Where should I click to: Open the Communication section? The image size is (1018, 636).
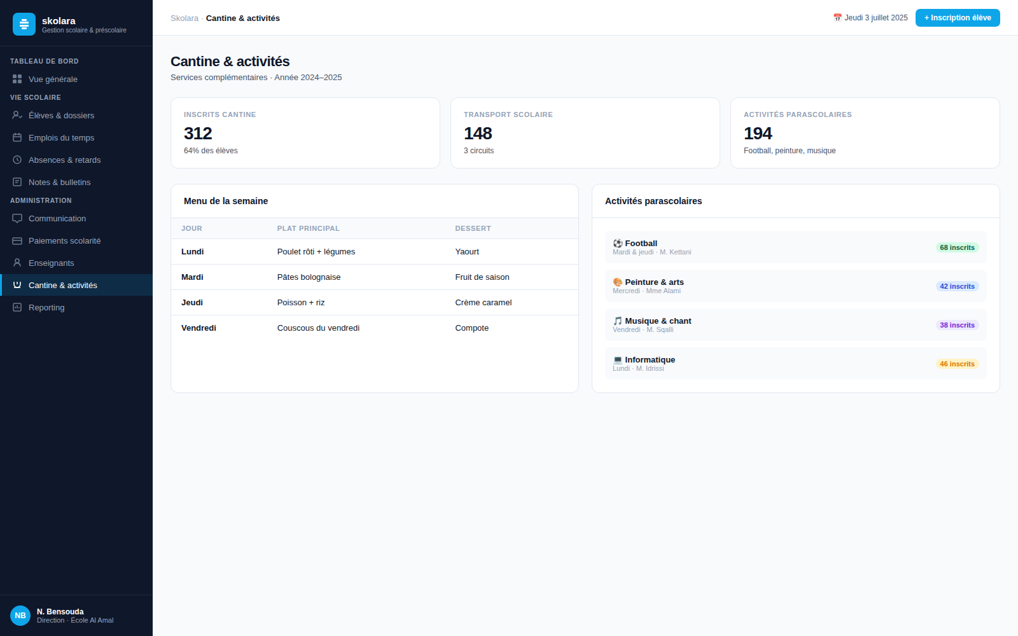[x=76, y=218]
